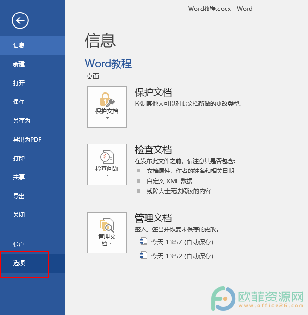Click 保存 in the sidebar

32,101
